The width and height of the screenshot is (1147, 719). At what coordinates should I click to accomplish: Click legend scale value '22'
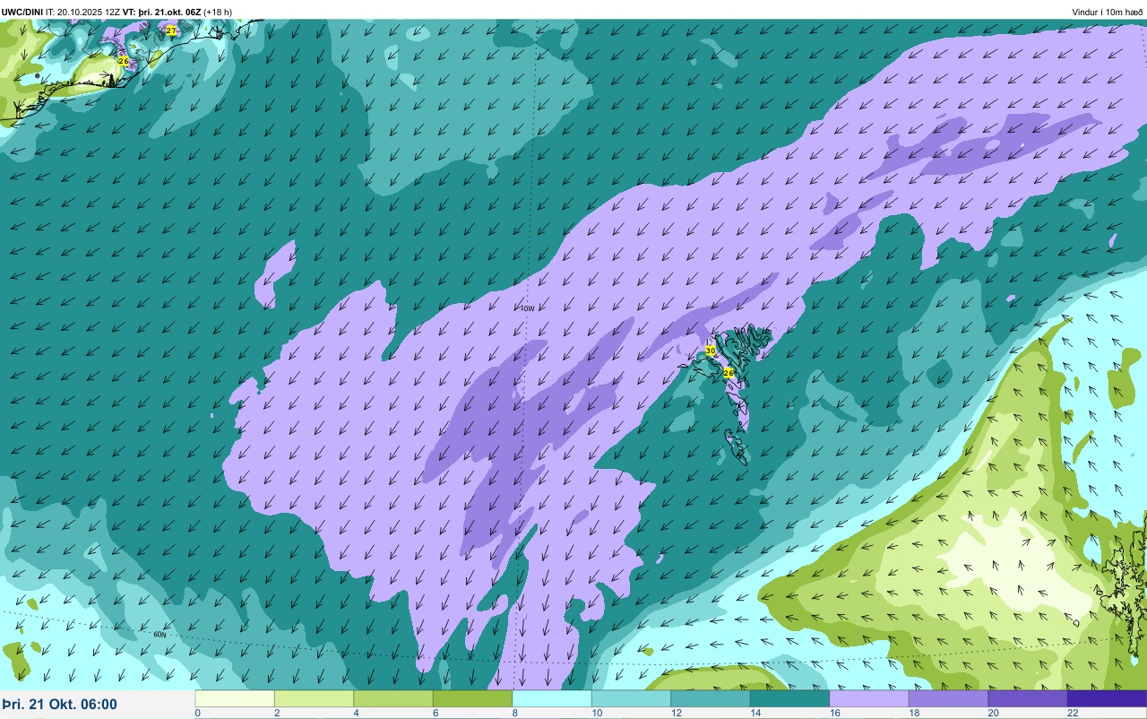point(1072,713)
